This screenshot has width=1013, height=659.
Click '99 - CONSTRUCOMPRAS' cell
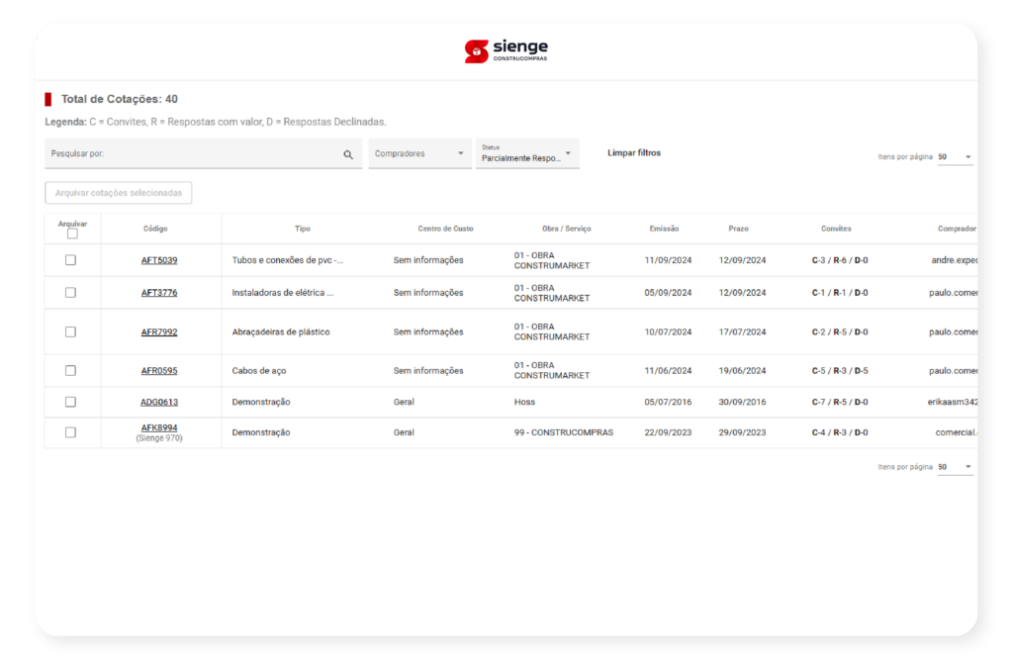click(x=563, y=432)
